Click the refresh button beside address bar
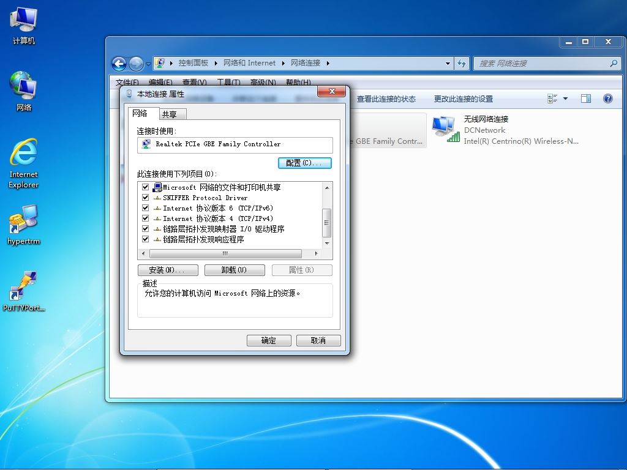Viewport: 627px width, 470px height. 462,63
